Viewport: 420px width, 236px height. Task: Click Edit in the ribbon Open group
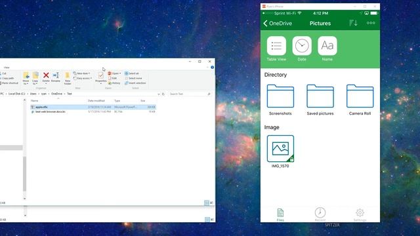112,78
